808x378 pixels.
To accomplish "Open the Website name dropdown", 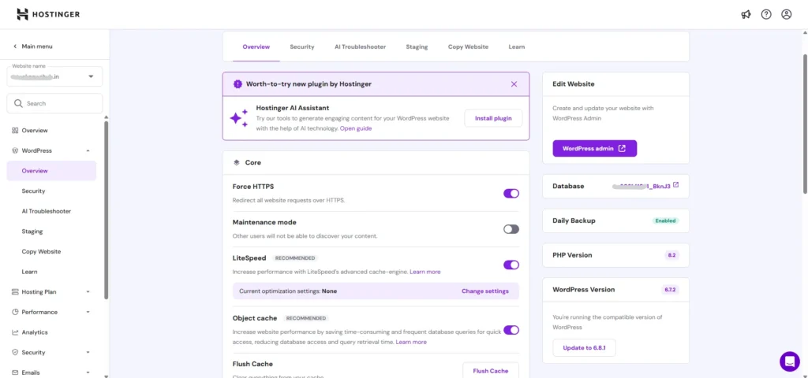I will (x=54, y=76).
